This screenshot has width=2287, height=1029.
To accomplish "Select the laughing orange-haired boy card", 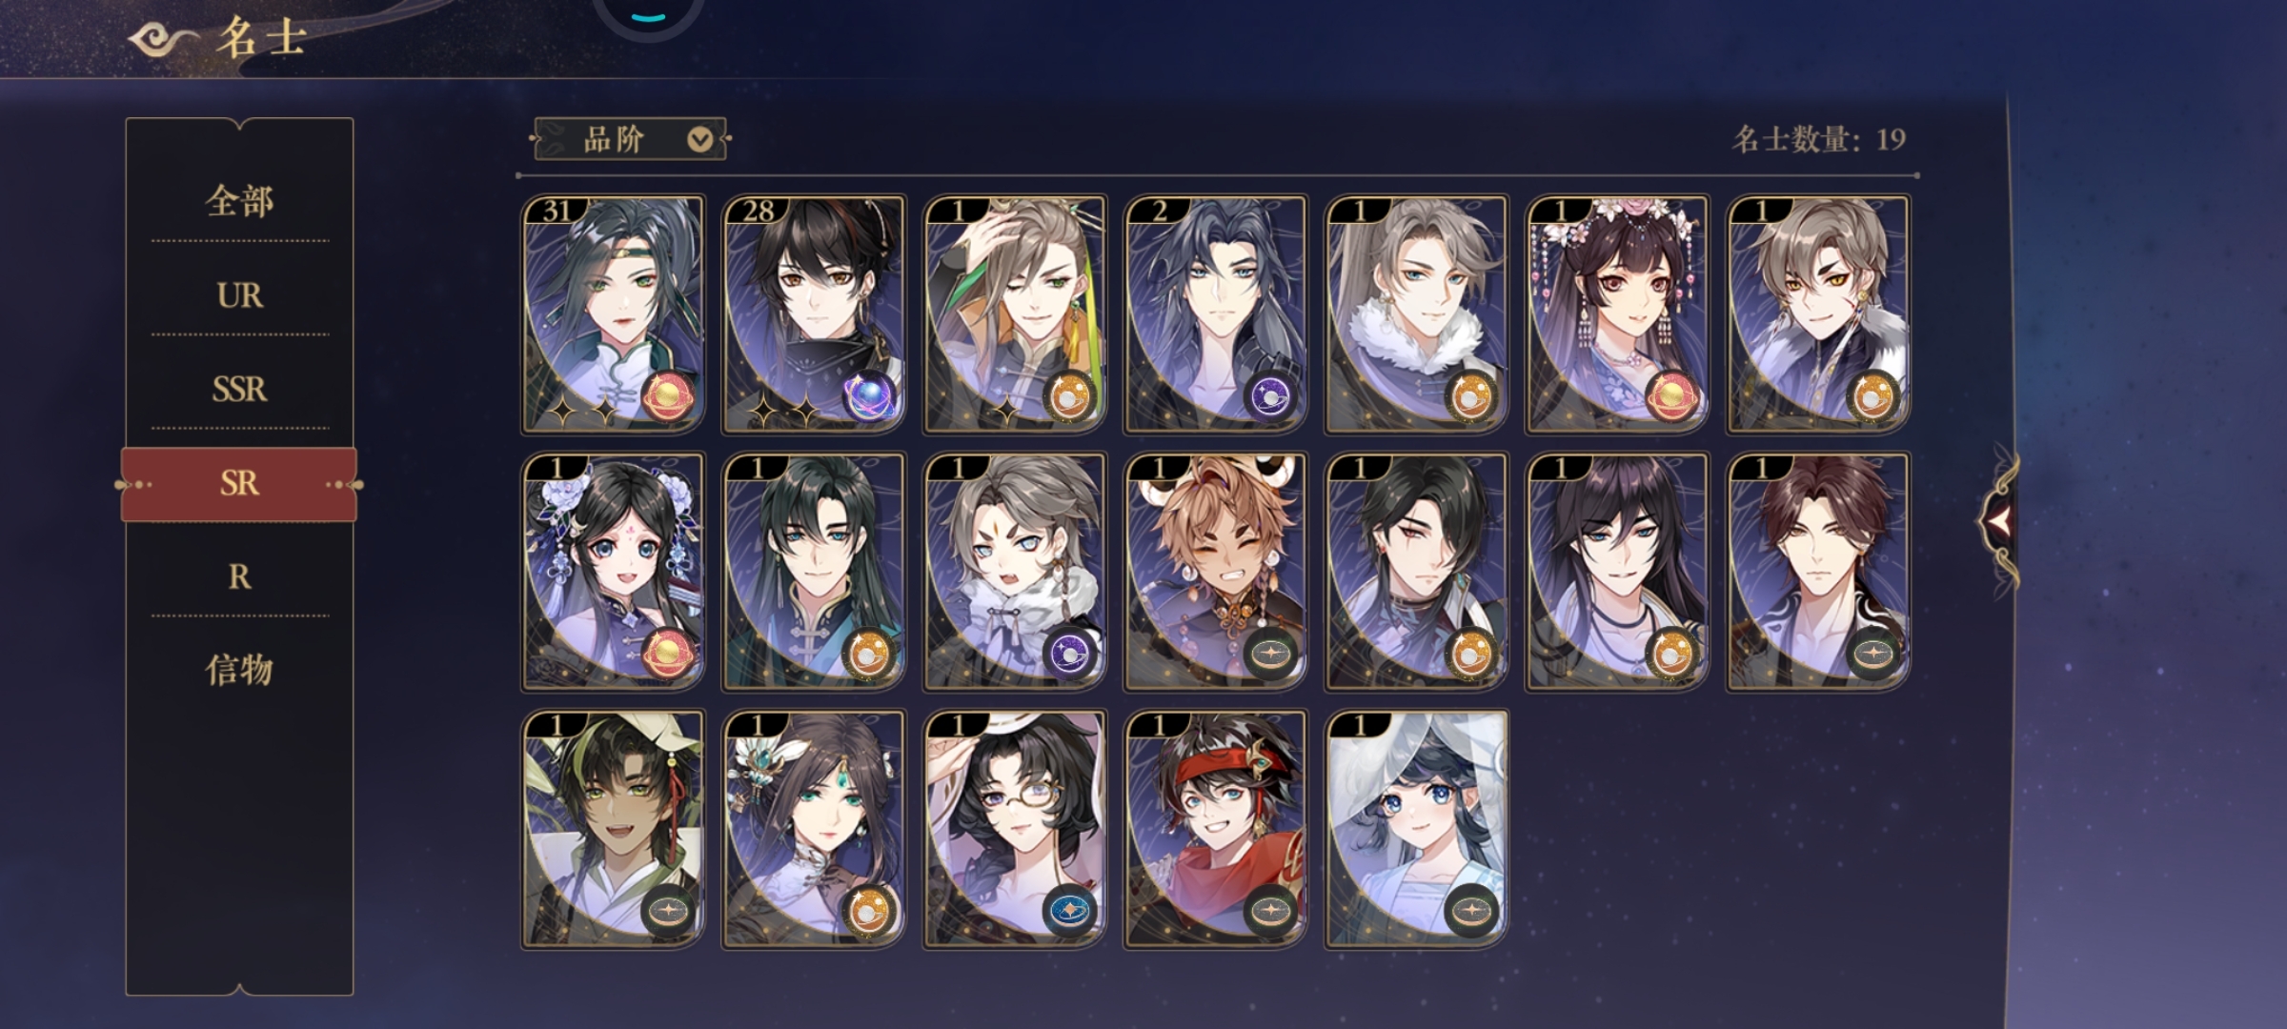I will click(x=1216, y=572).
